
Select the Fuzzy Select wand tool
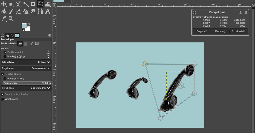(x=26, y=4)
